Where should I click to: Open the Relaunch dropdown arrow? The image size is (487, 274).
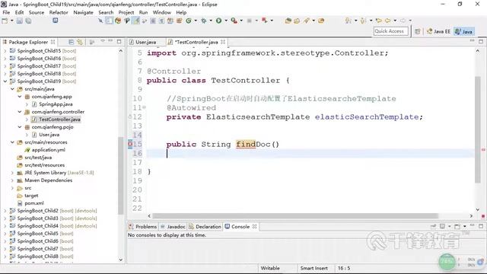[196, 21]
